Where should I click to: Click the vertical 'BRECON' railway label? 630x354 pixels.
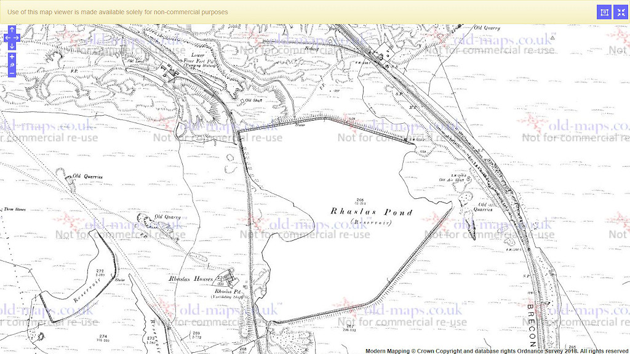[x=531, y=325]
